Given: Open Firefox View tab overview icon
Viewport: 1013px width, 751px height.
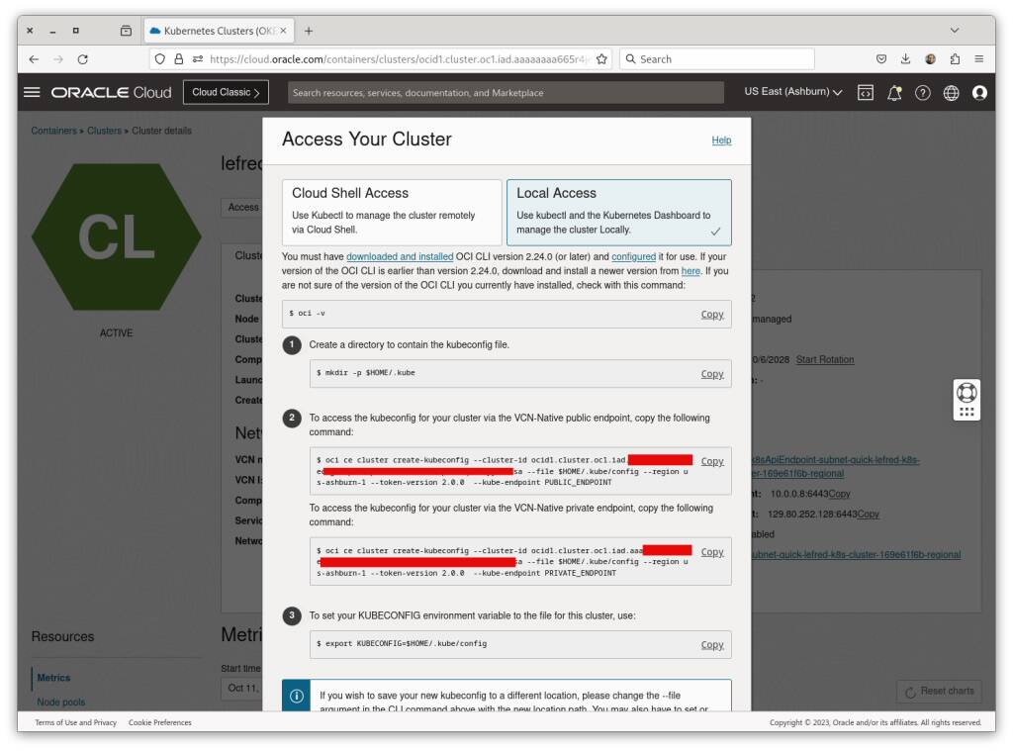Looking at the screenshot, I should point(126,31).
